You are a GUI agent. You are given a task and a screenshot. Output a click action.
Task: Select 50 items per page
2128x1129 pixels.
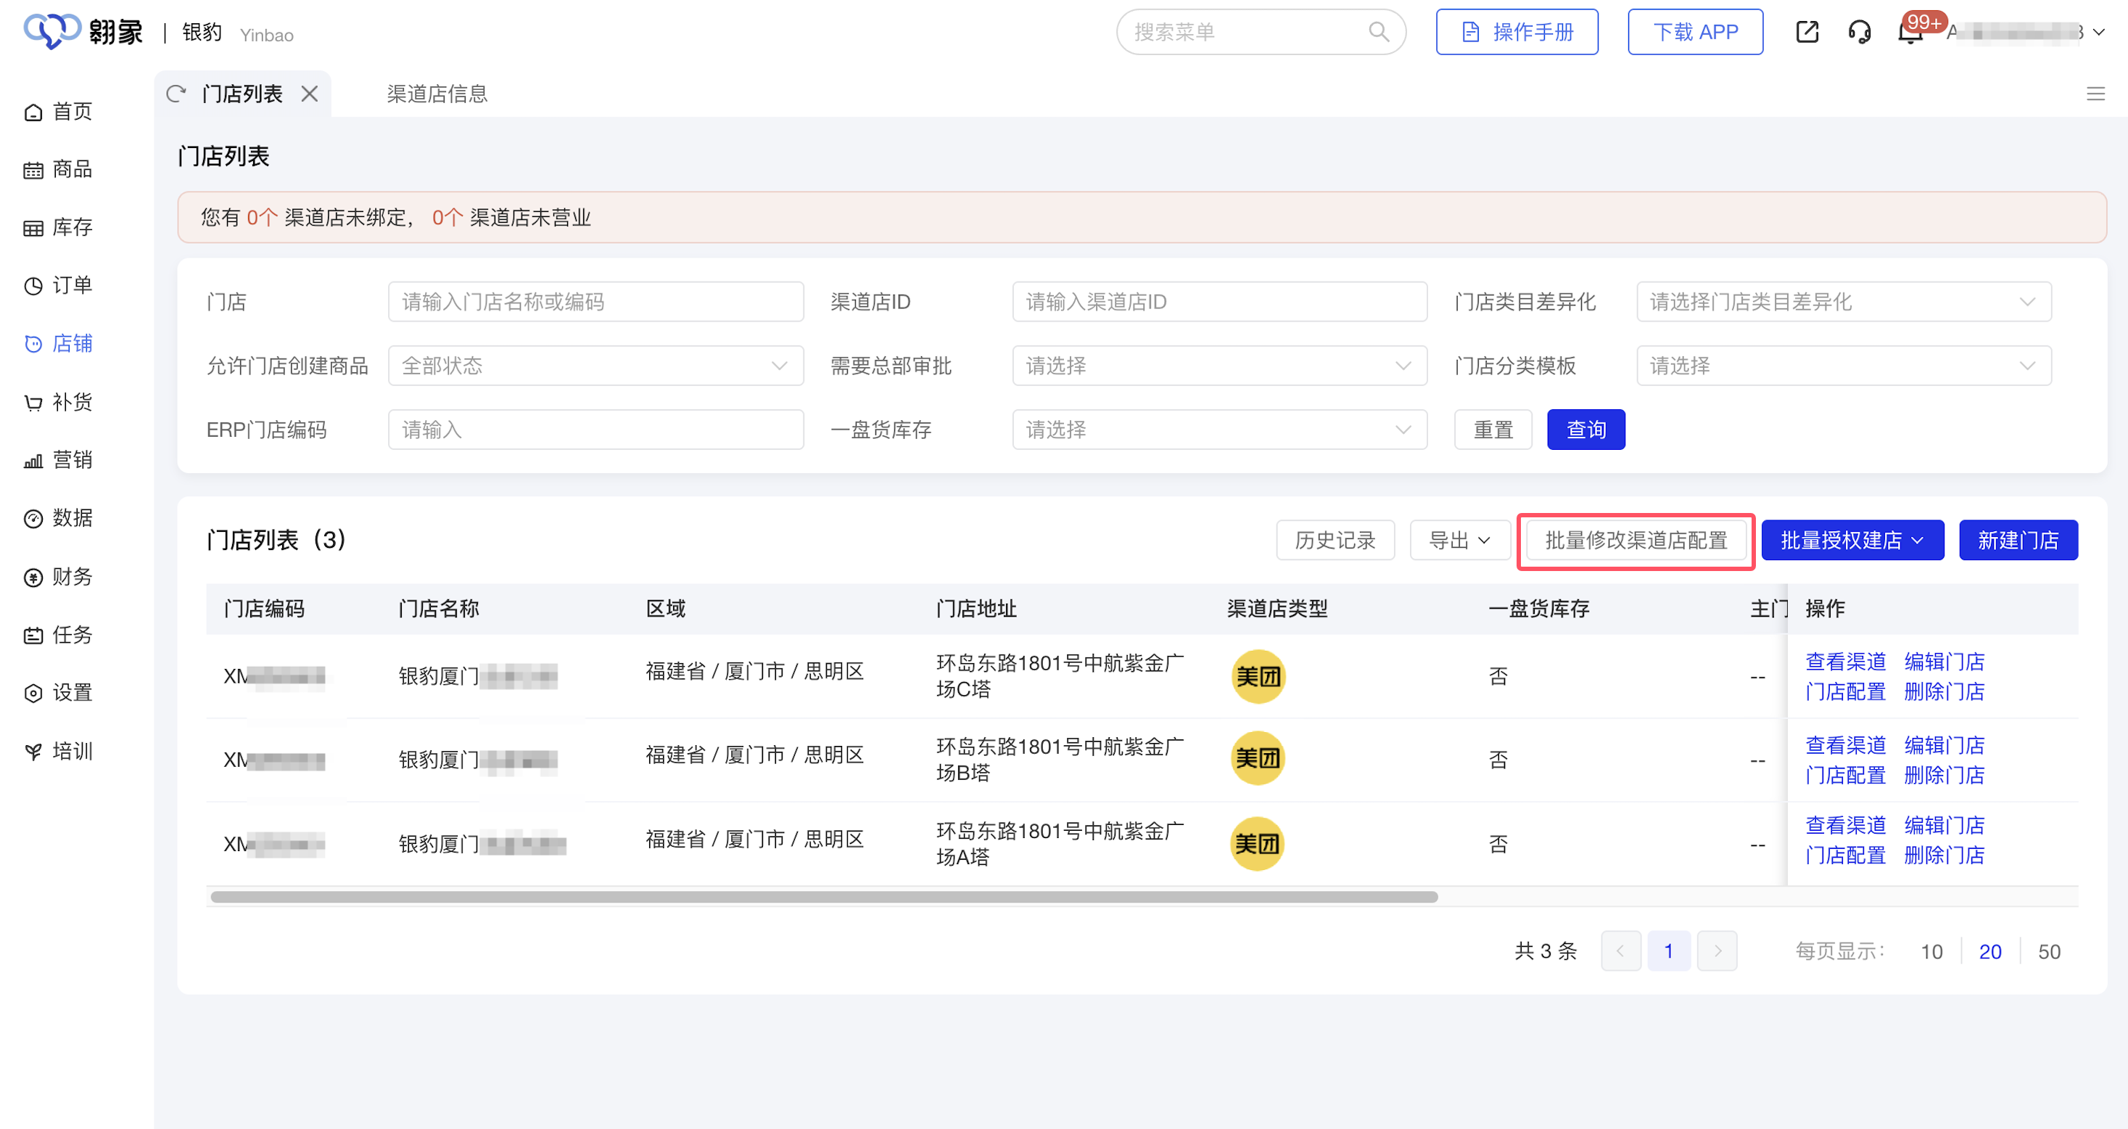coord(2048,951)
